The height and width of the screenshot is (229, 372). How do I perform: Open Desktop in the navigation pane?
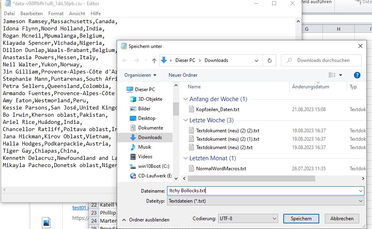tap(147, 118)
